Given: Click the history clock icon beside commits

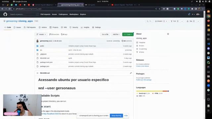Looking at the screenshot, I should tap(122, 41).
